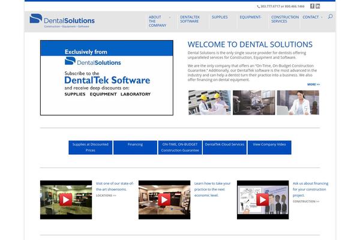Follow the CONSTRUCTION >> link
The width and height of the screenshot is (360, 240).
306,202
